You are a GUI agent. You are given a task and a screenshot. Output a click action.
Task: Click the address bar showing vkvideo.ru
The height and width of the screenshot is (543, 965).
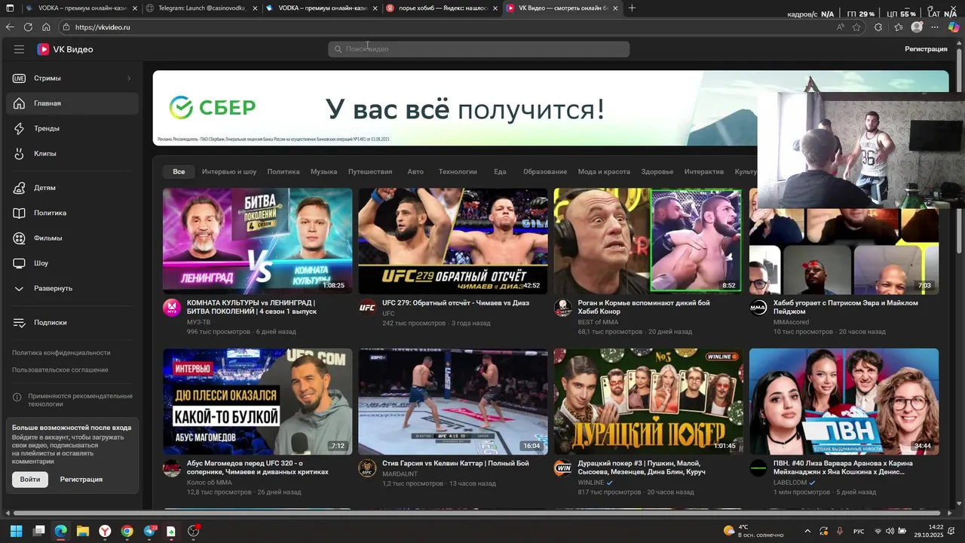click(445, 27)
